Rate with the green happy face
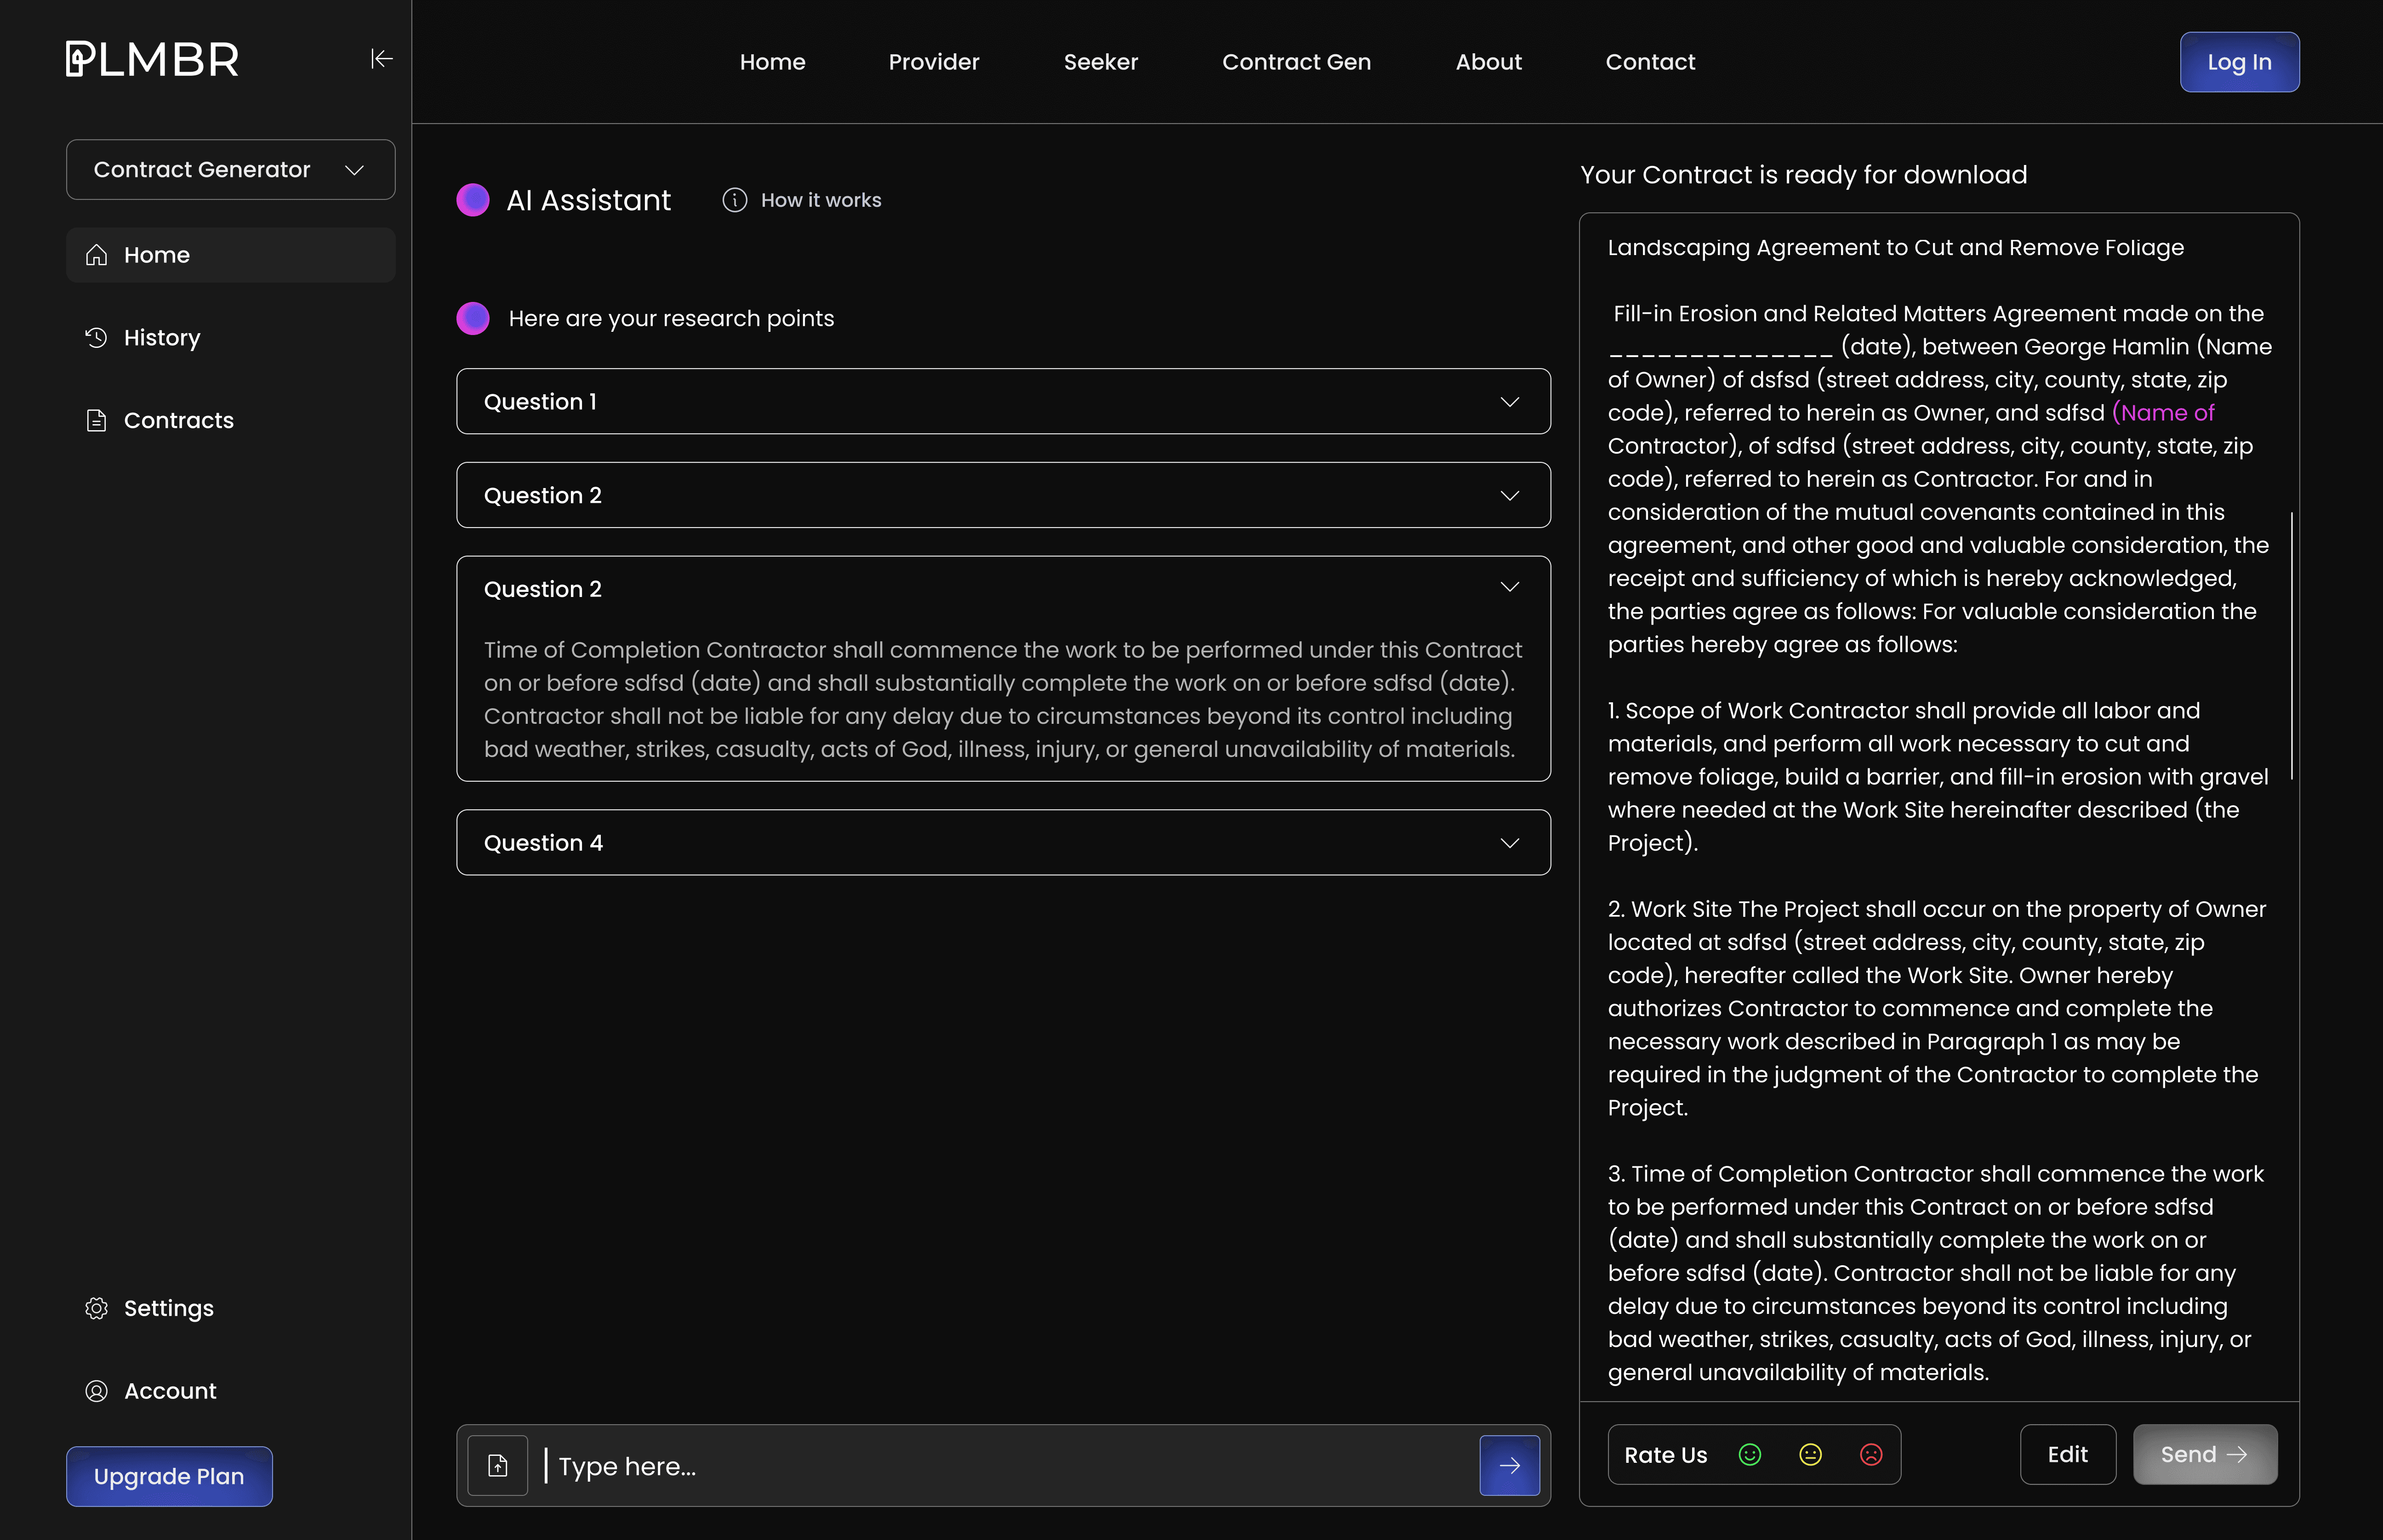This screenshot has height=1540, width=2383. click(1750, 1455)
